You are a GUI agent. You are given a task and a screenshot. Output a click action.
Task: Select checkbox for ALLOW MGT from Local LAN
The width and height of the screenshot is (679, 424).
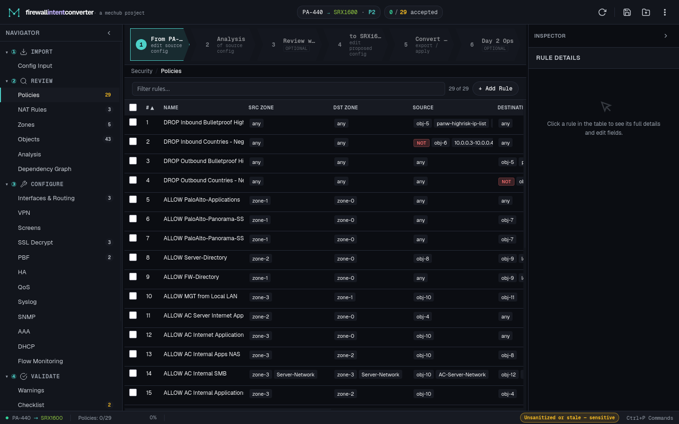(133, 296)
